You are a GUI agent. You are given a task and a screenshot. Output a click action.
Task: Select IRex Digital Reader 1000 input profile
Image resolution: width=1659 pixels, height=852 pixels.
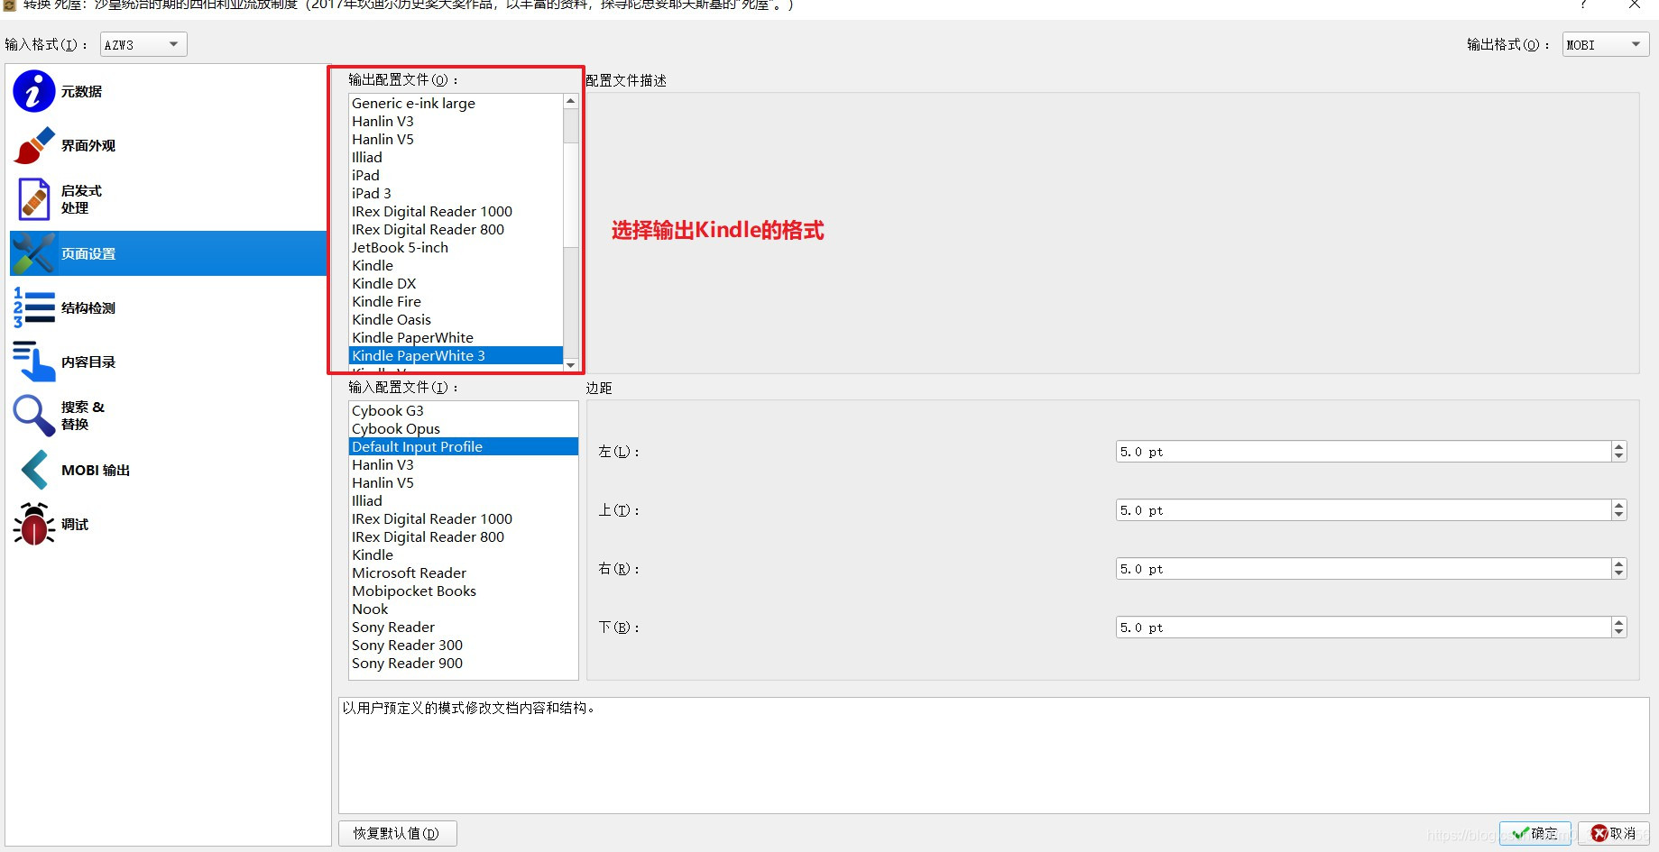pyautogui.click(x=464, y=518)
